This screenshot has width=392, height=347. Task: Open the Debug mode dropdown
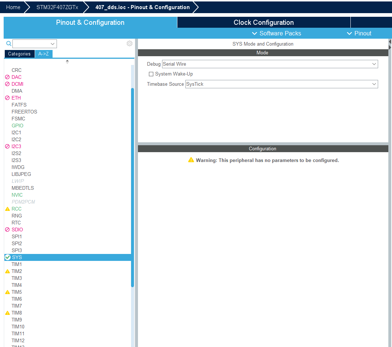point(270,64)
